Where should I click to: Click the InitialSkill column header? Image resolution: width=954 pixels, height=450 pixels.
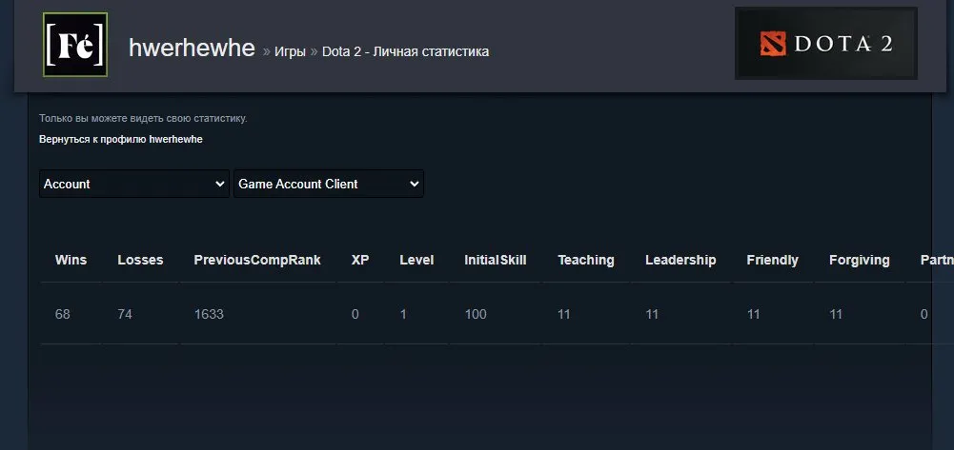coord(496,260)
